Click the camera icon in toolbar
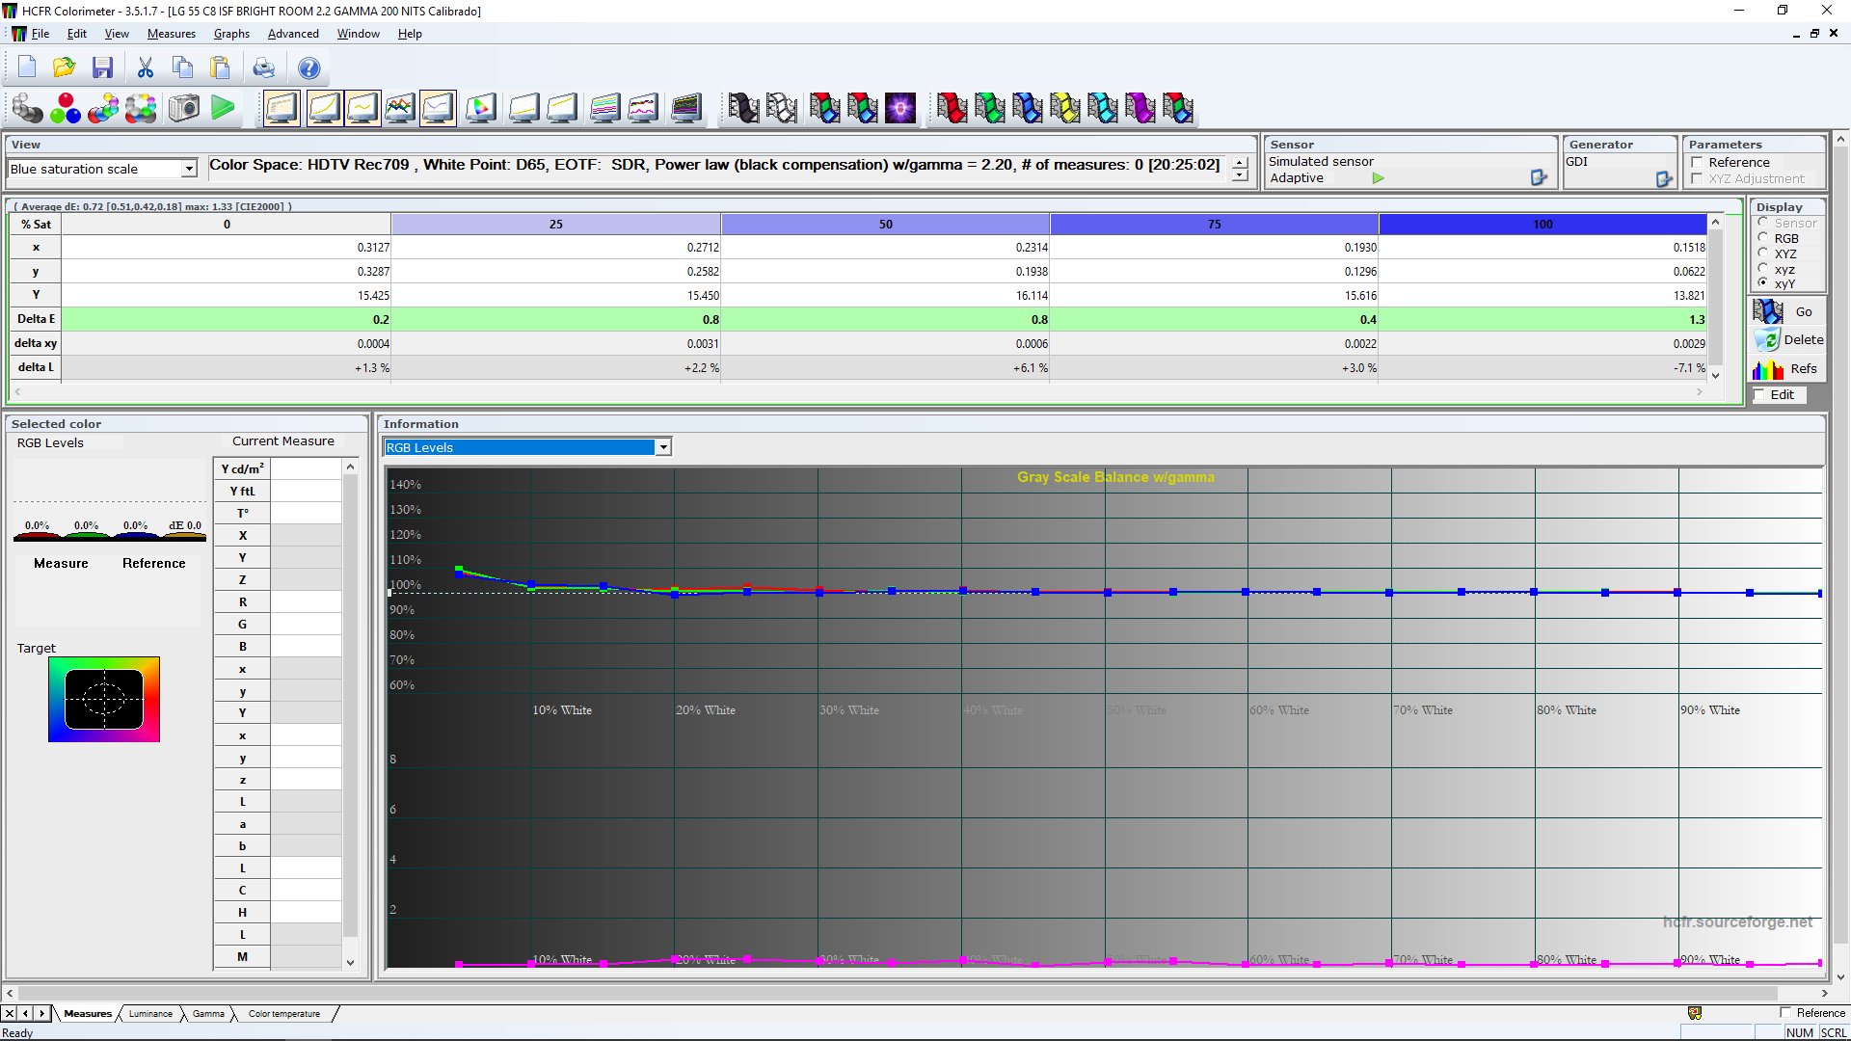Viewport: 1851px width, 1041px height. (x=184, y=108)
